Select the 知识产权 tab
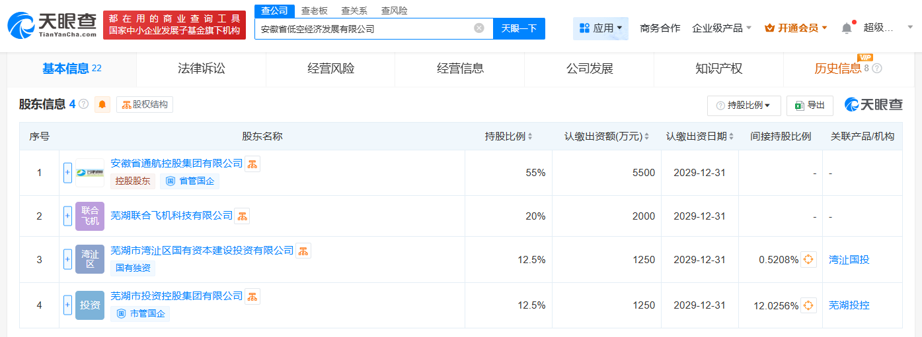 point(718,69)
